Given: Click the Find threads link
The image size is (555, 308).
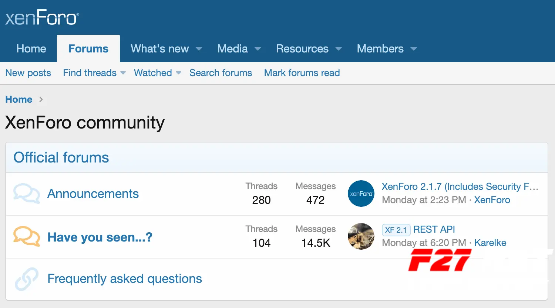Looking at the screenshot, I should click(90, 73).
